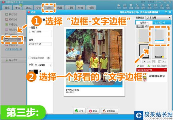Click the 导入边框 import button

click(14, 60)
